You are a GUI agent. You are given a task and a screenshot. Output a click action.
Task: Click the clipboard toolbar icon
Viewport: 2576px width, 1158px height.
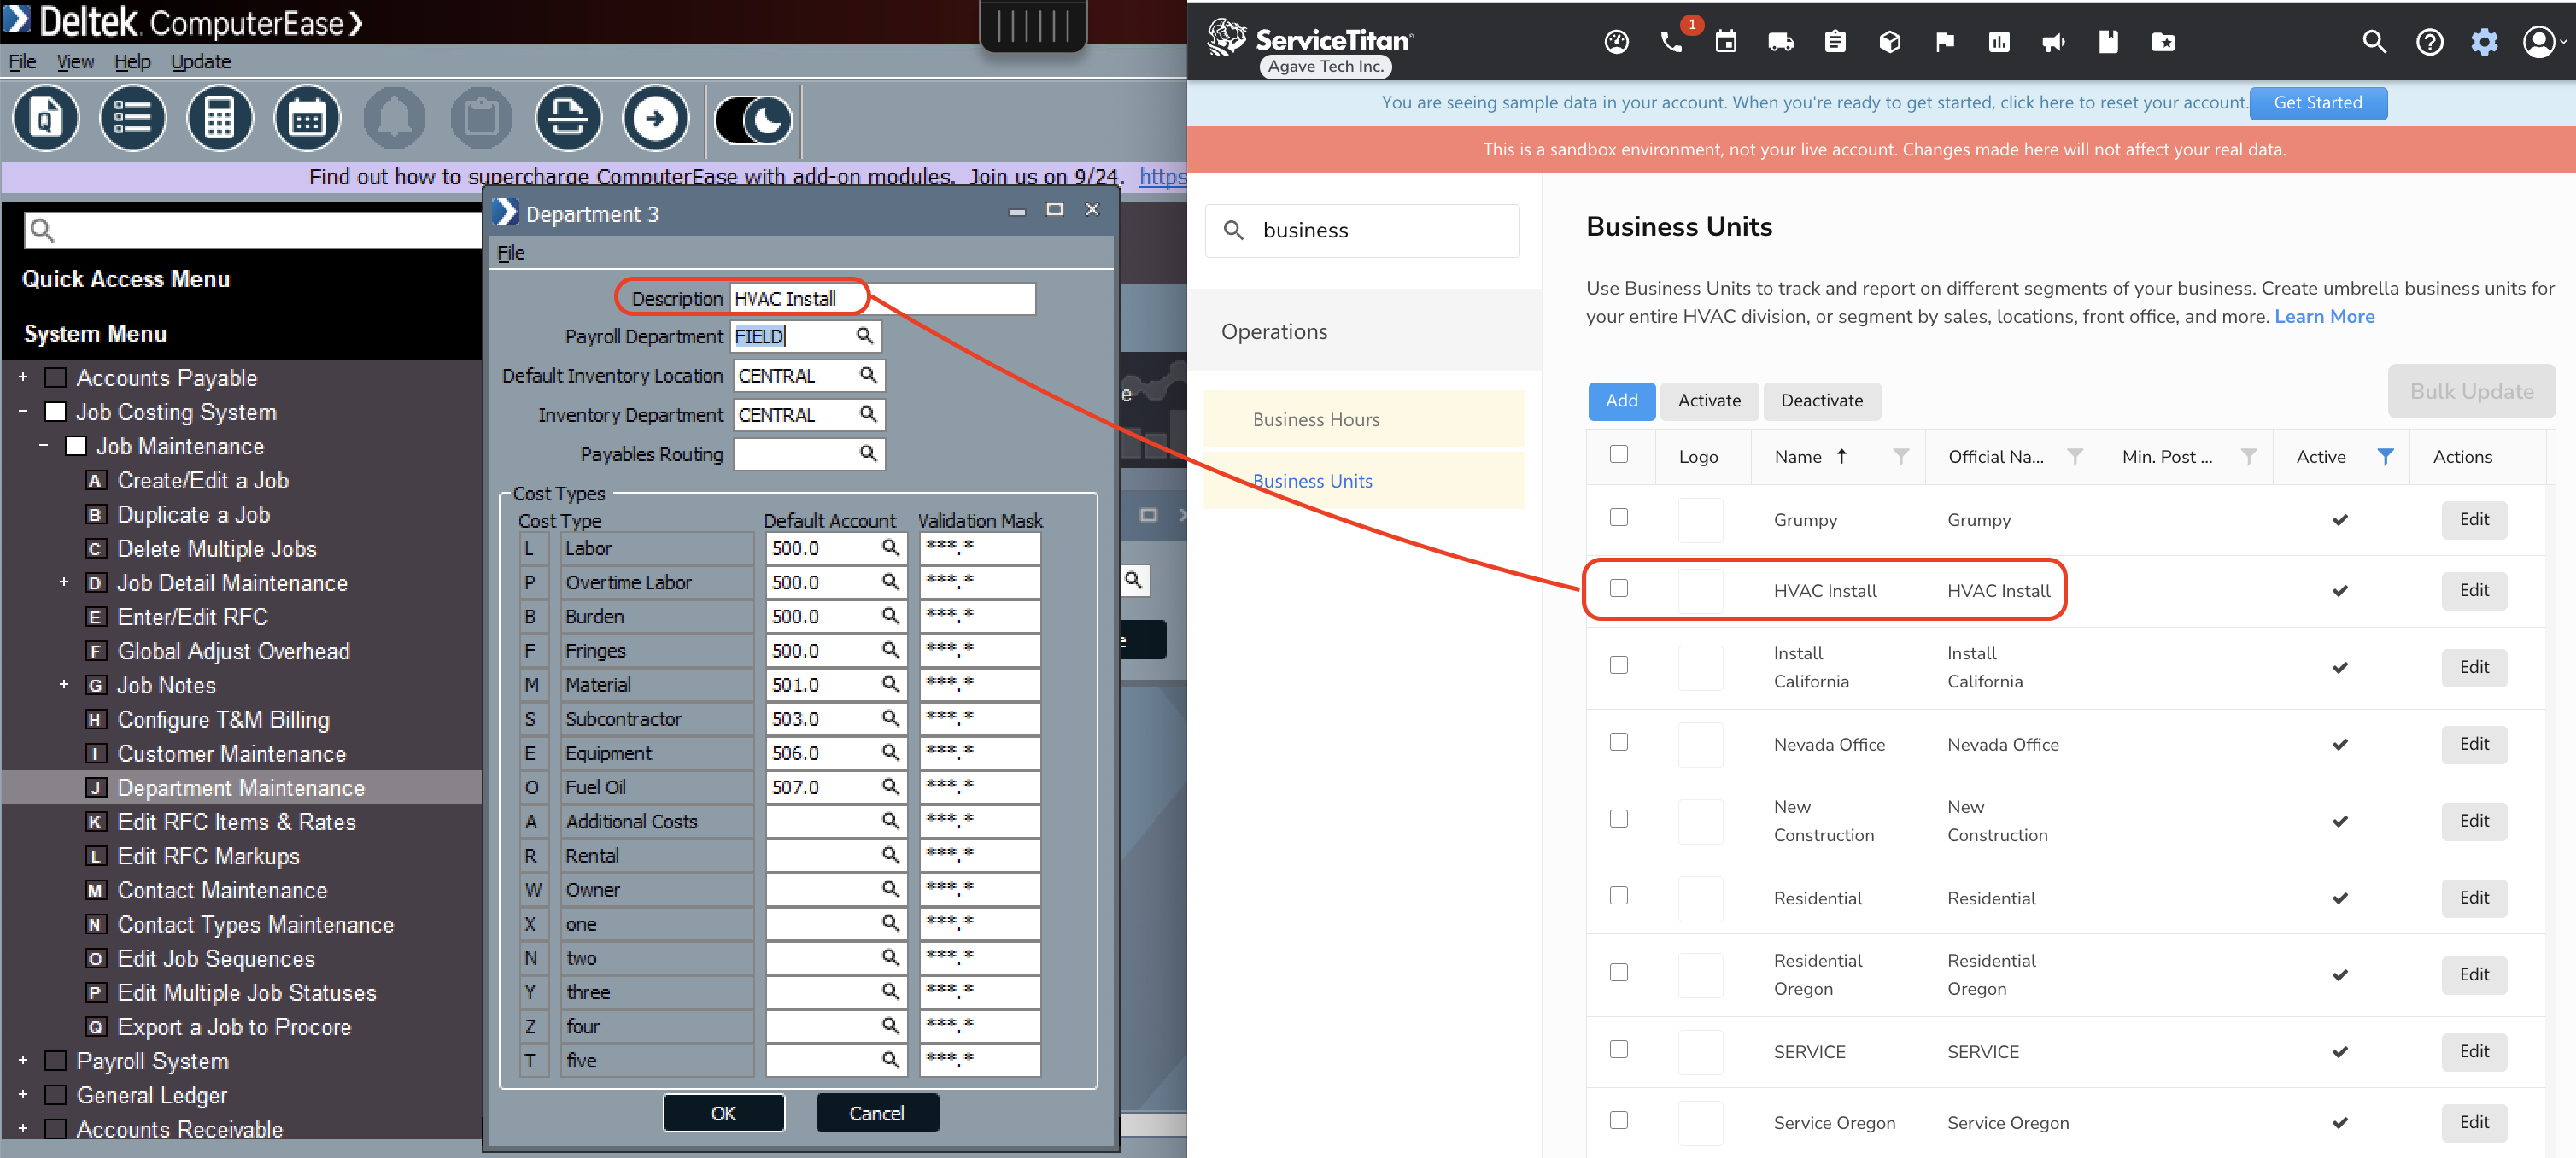[481, 118]
